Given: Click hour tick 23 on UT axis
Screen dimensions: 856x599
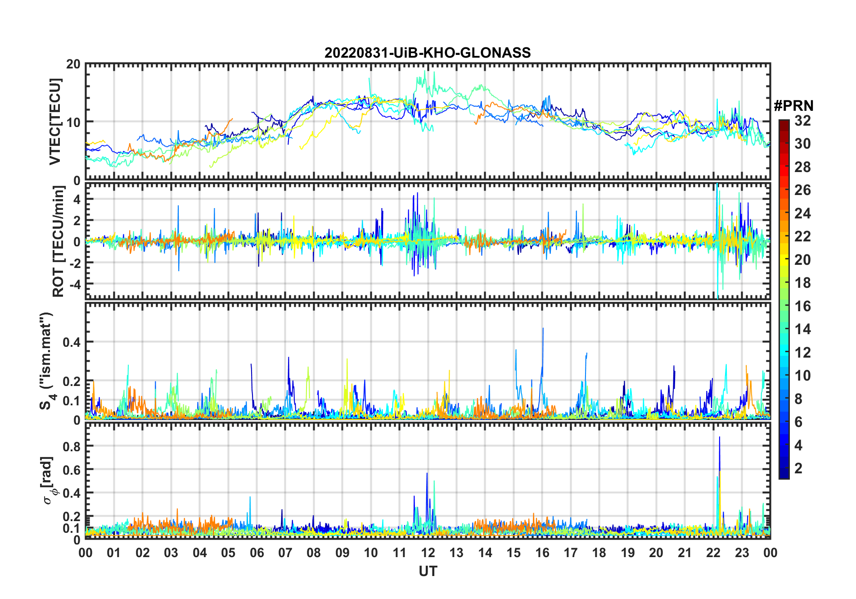Looking at the screenshot, I should click(742, 553).
